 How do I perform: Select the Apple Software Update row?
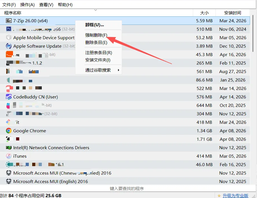point(125,46)
